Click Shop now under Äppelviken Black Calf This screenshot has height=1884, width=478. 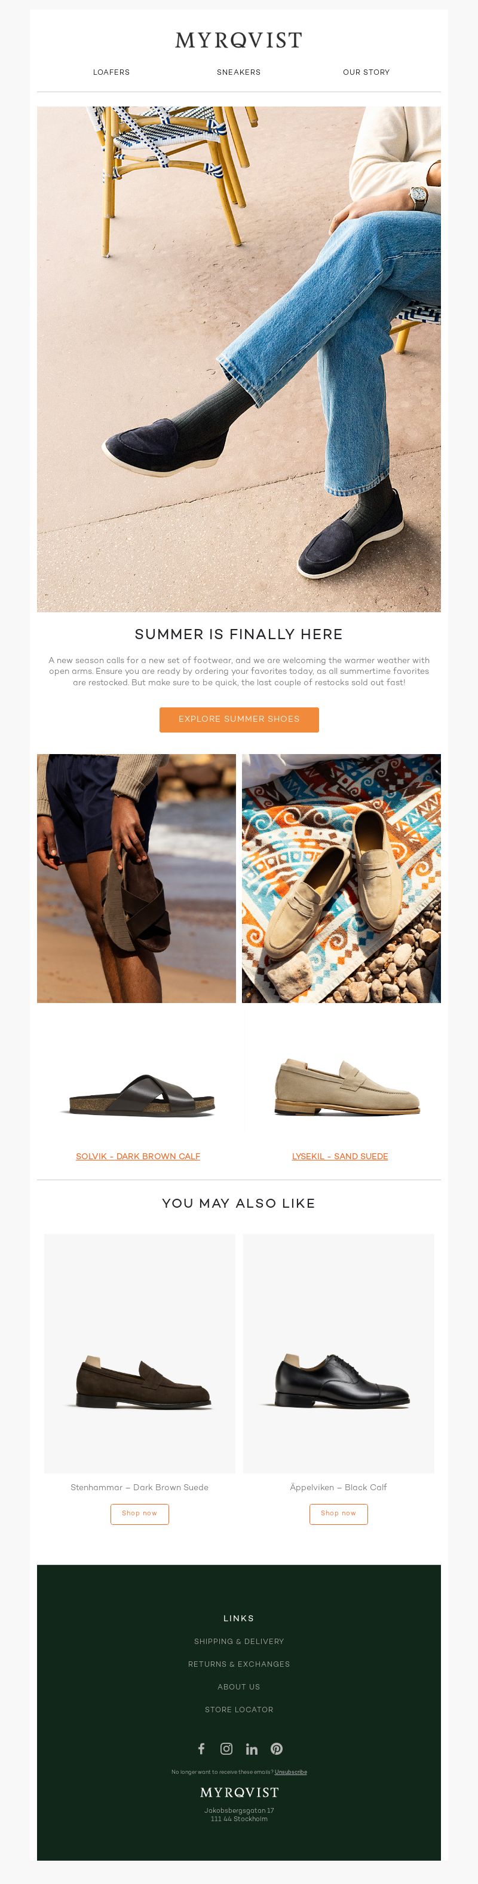point(339,1513)
